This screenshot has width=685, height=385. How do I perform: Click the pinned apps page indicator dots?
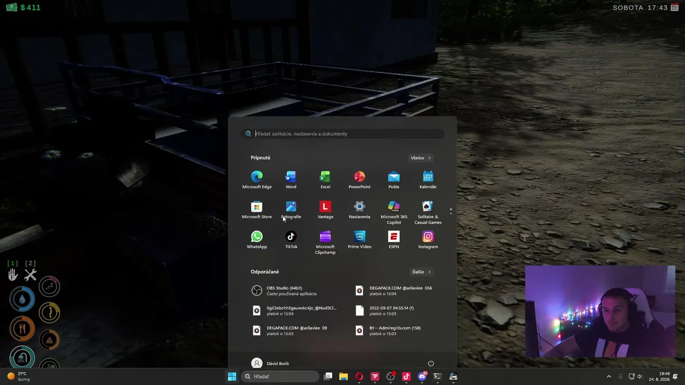coord(451,211)
